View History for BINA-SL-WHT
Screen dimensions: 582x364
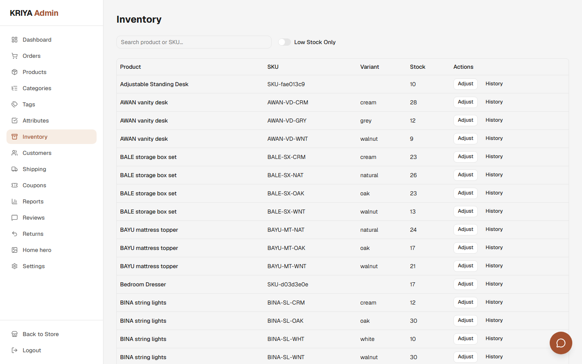494,339
